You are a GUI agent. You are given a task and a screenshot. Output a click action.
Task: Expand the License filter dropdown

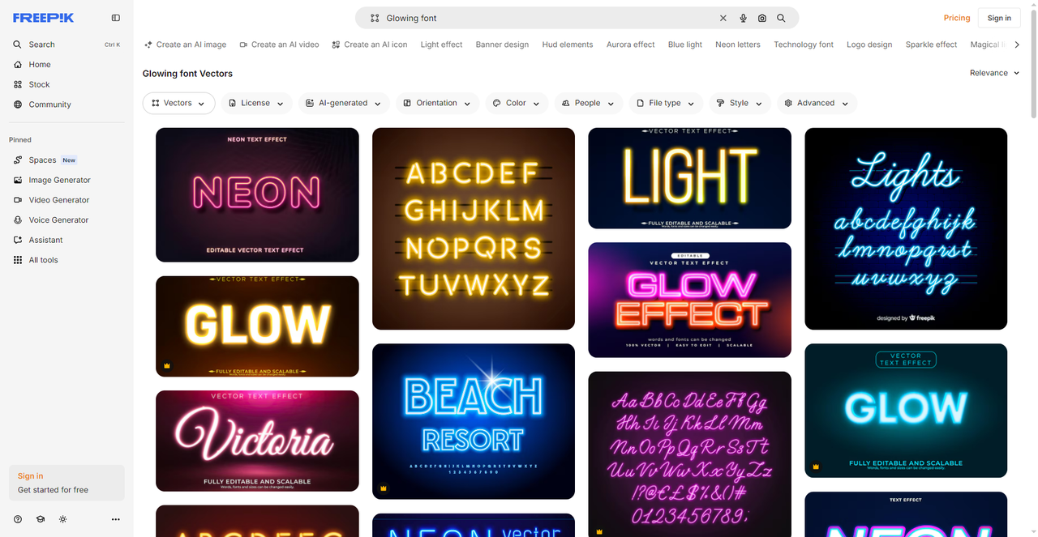[256, 103]
